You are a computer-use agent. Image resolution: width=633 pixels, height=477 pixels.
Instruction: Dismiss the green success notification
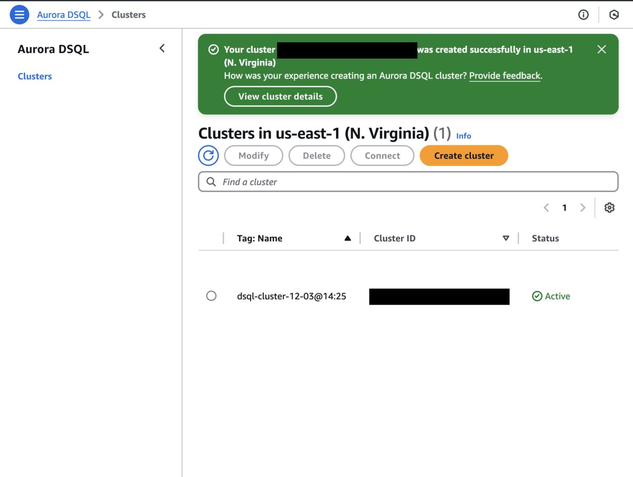[x=601, y=49]
